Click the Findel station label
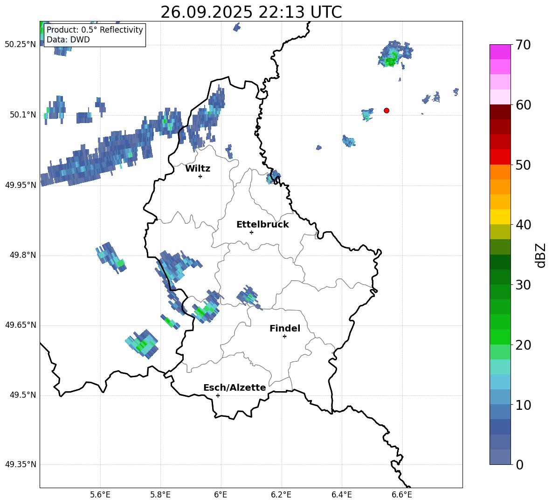 pyautogui.click(x=285, y=328)
